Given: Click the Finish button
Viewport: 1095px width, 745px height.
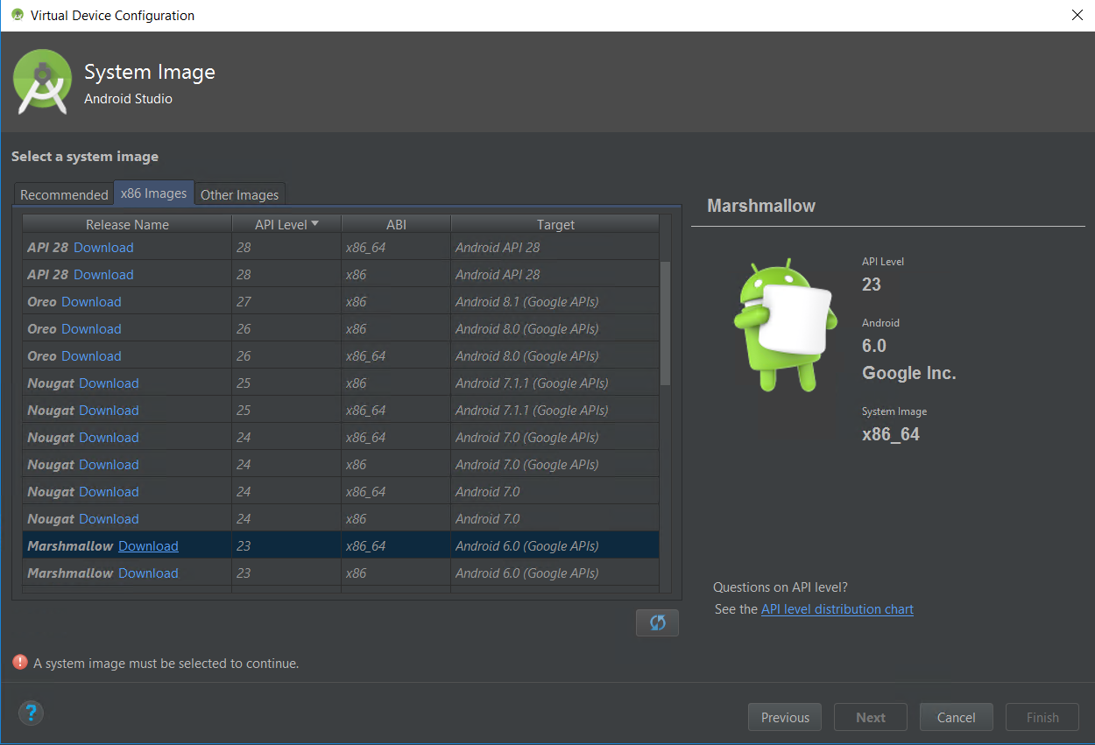Looking at the screenshot, I should [x=1042, y=718].
